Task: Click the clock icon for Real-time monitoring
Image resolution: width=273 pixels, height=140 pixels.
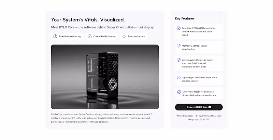Action: click(x=55, y=36)
